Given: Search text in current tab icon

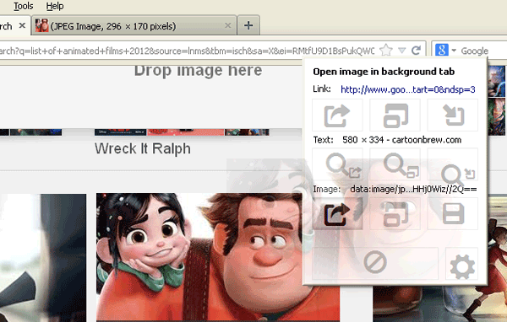Looking at the screenshot, I should [x=453, y=164].
